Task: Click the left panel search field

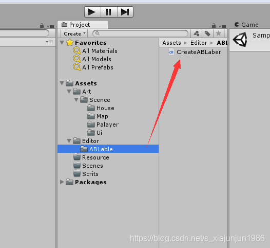Action: (25, 33)
